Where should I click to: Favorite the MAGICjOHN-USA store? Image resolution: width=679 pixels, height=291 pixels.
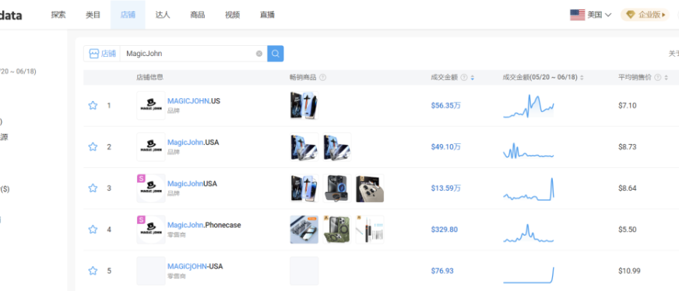coord(93,271)
